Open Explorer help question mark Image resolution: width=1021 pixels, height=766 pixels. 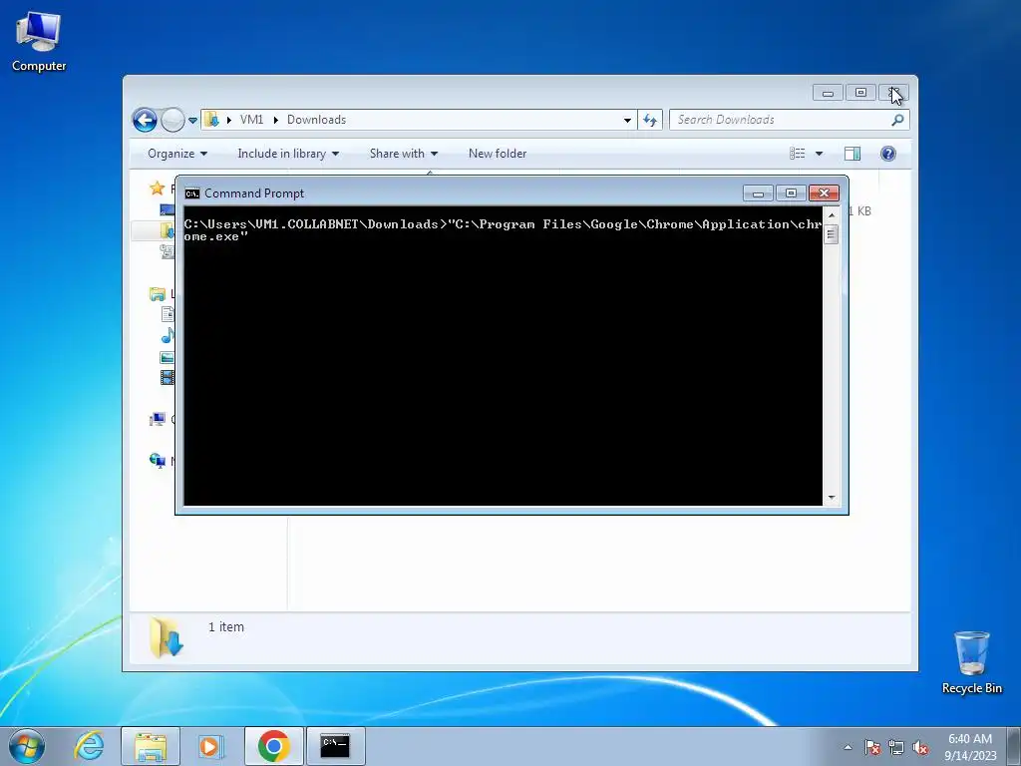[888, 154]
